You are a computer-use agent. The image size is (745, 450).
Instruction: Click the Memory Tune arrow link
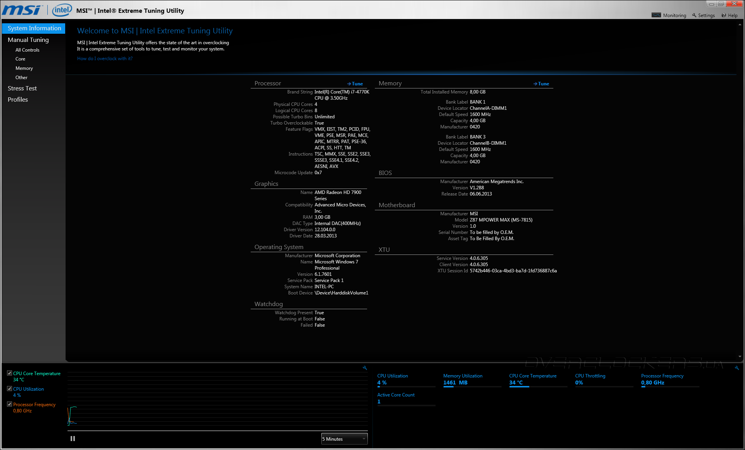coord(541,84)
